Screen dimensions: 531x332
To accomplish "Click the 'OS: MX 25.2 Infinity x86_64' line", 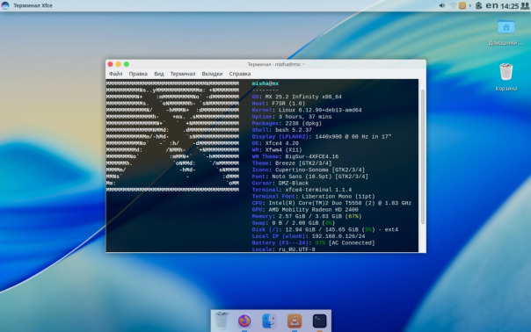I will coord(296,97).
